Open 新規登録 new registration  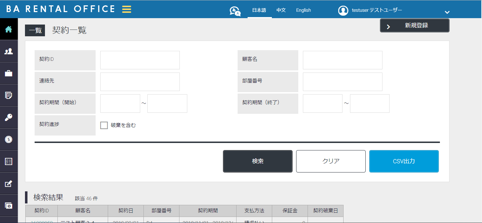(x=415, y=26)
